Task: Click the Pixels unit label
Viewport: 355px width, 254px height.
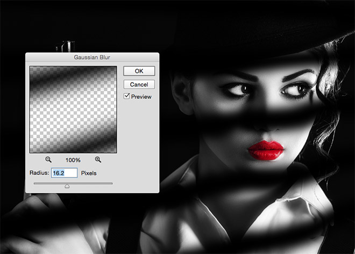Action: [x=89, y=173]
